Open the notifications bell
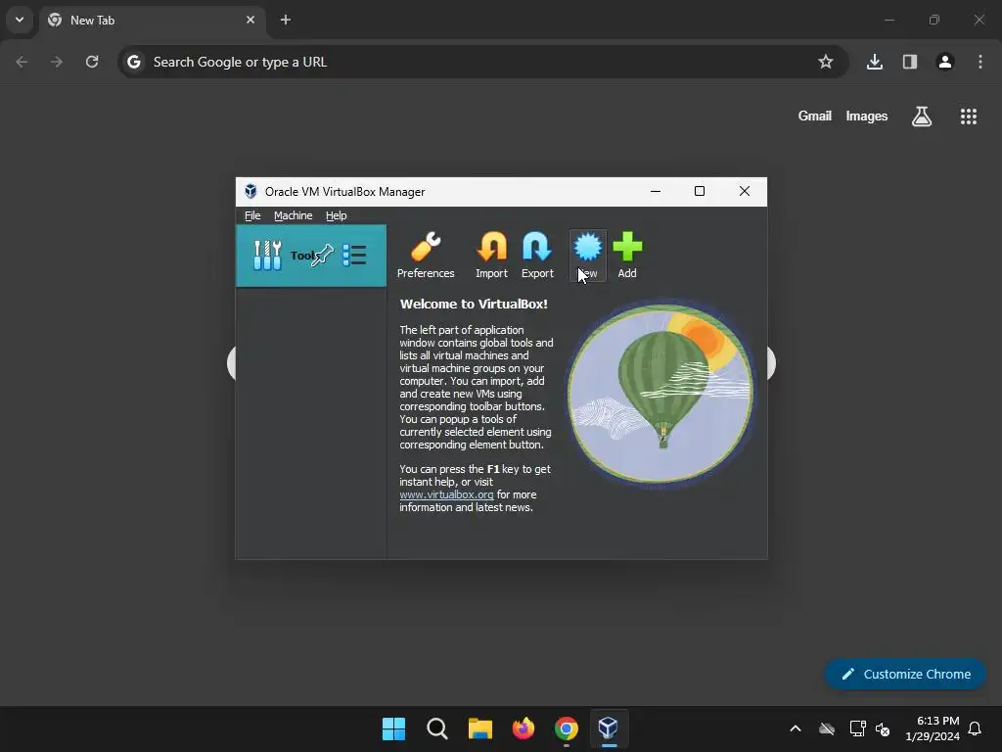 976,728
